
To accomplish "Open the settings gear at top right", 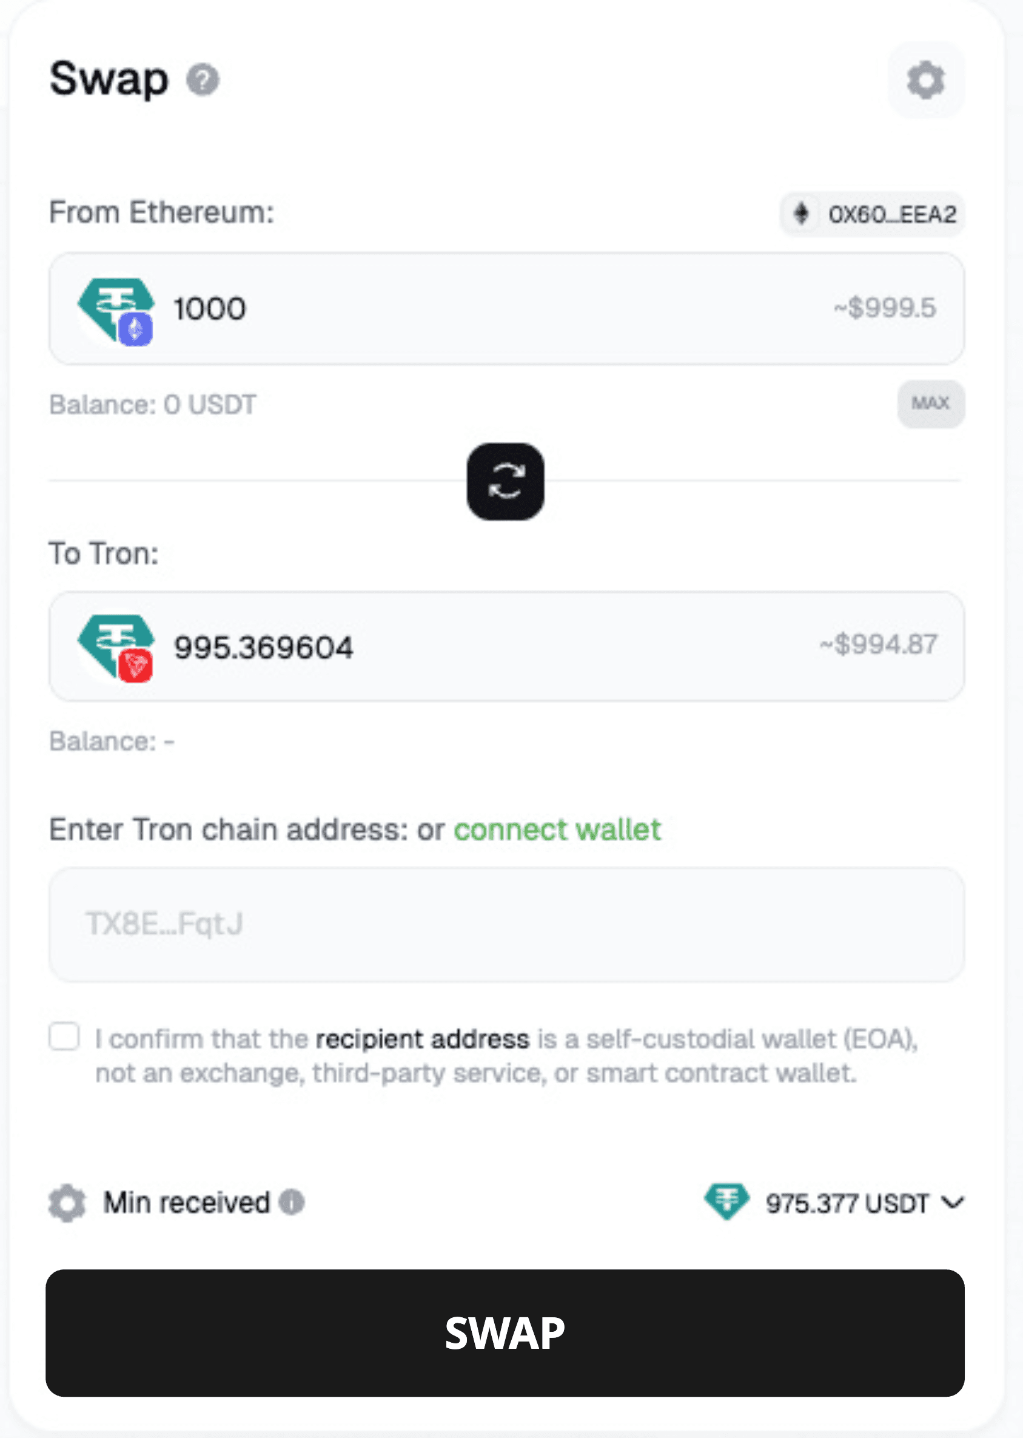I will (x=925, y=81).
